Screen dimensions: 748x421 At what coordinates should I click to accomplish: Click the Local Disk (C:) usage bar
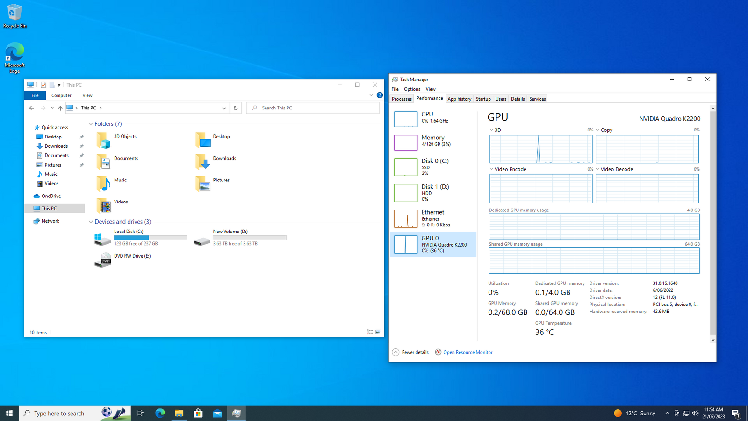point(151,238)
